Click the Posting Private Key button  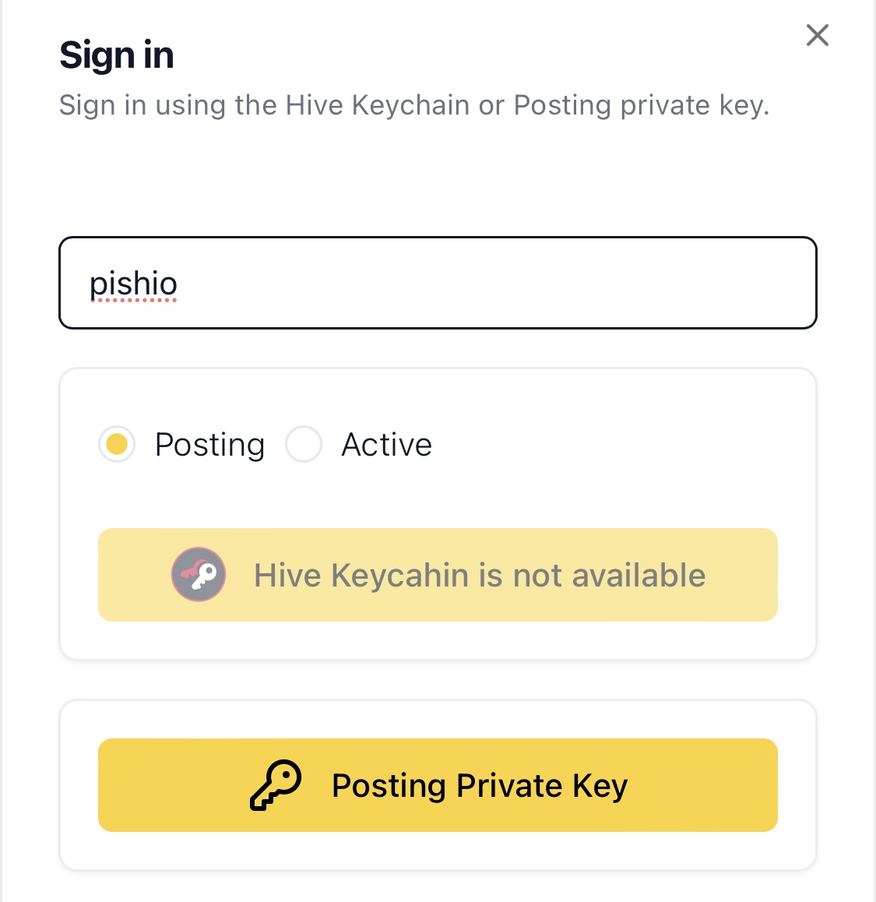[x=438, y=784]
